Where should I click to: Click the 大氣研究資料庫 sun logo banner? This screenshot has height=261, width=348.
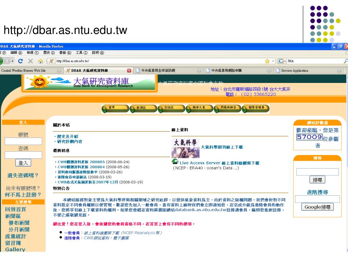tap(89, 83)
